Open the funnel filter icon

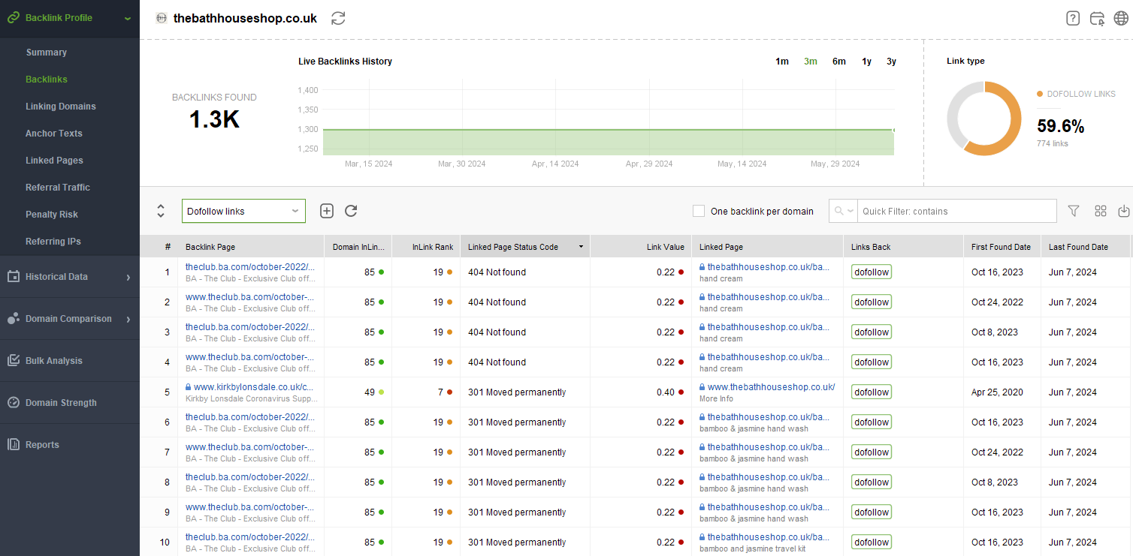(1074, 212)
